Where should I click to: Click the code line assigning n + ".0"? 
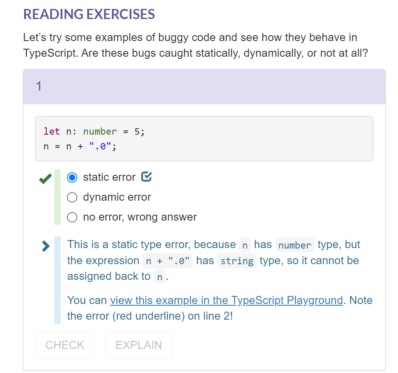(x=80, y=146)
